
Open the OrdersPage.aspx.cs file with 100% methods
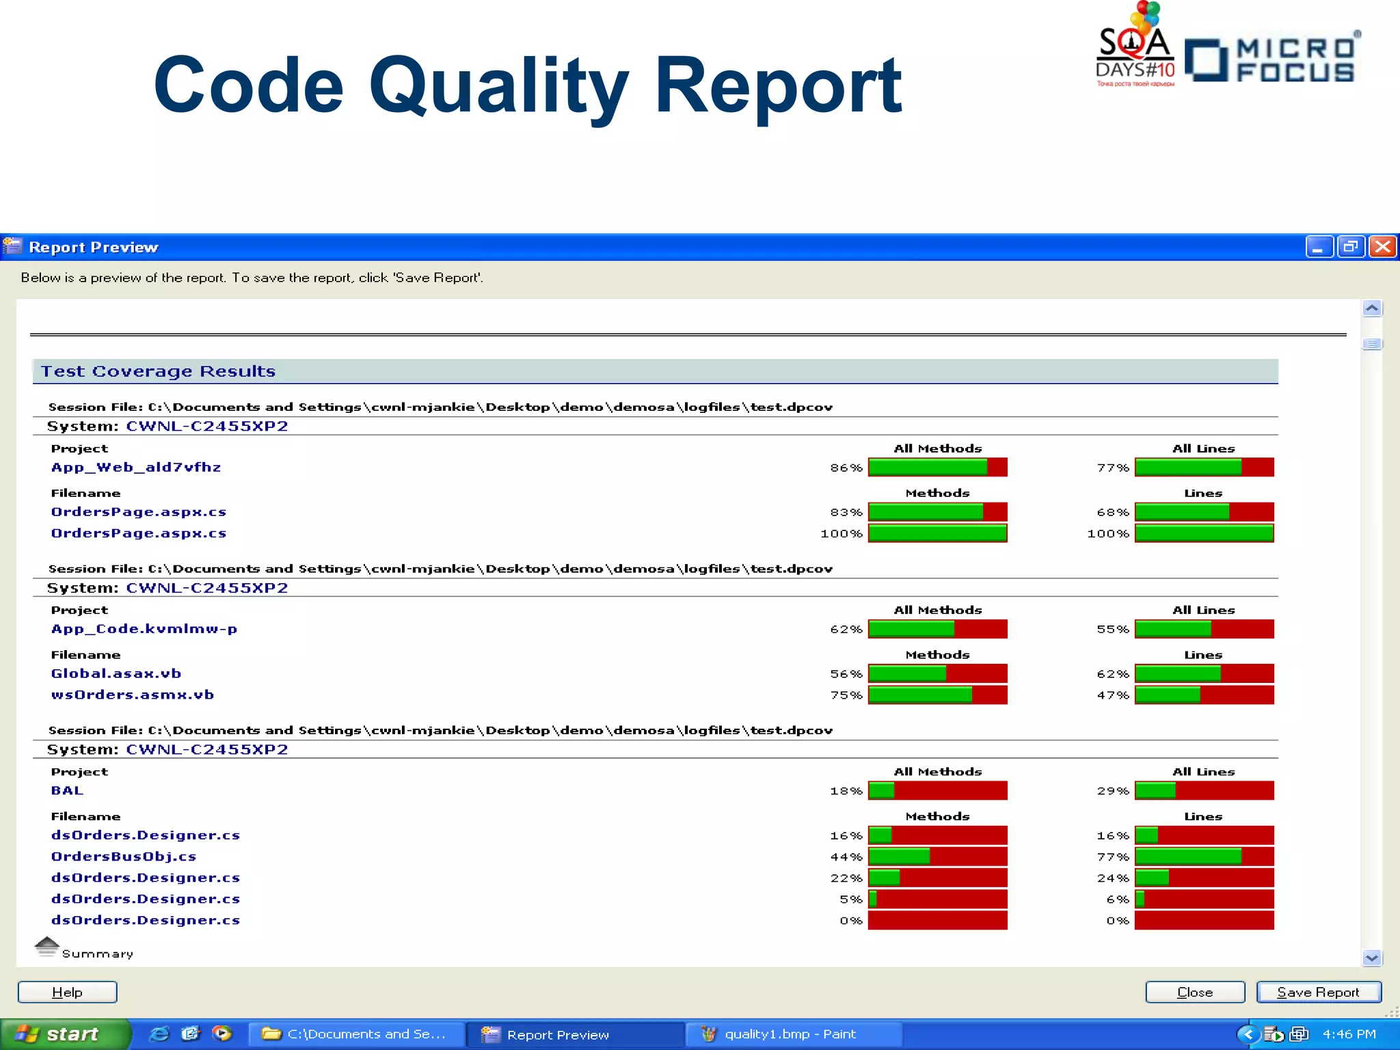click(x=139, y=533)
